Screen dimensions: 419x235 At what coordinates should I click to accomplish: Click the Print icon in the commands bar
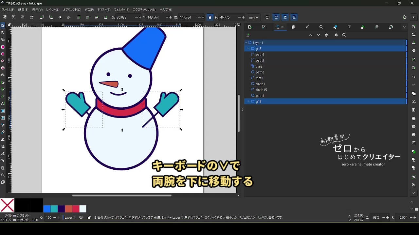point(414,51)
